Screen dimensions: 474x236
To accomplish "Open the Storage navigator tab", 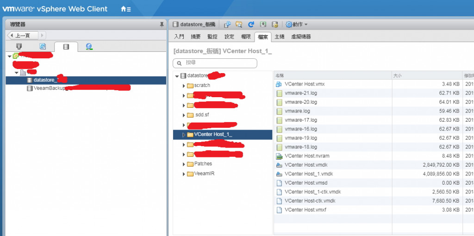I will [66, 47].
